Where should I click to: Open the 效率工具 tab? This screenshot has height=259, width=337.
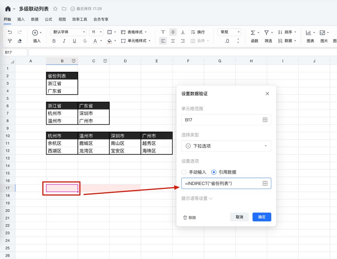pos(80,20)
